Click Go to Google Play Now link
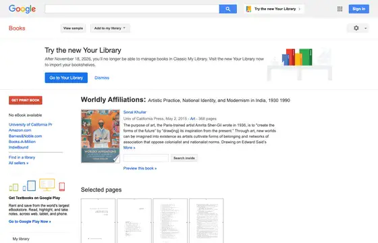Viewport: 378px width, 243px height. (x=30, y=221)
